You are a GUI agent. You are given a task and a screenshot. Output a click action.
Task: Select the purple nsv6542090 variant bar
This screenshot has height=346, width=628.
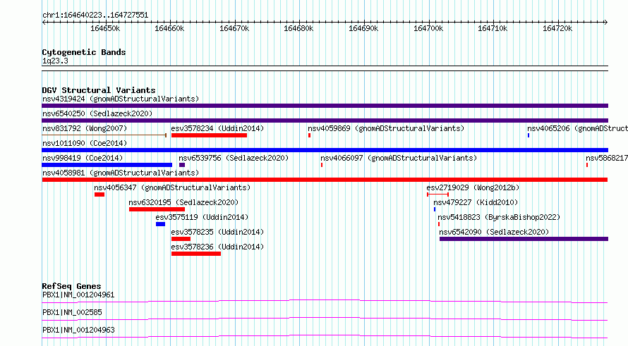524,239
